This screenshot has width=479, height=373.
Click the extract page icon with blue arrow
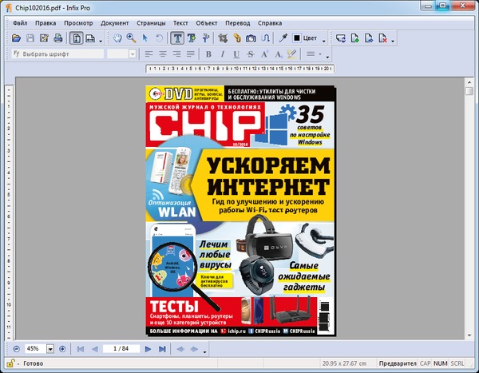coord(369,38)
